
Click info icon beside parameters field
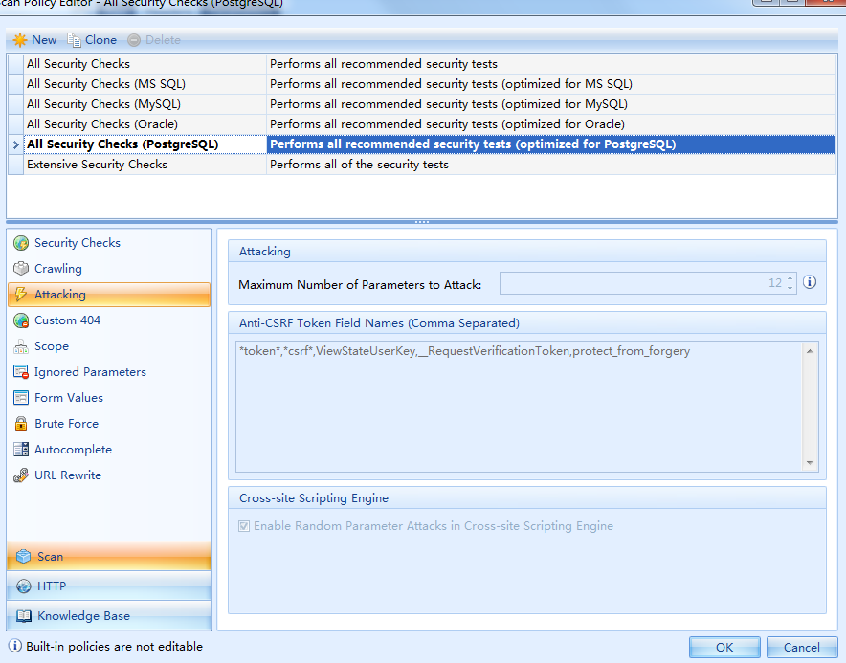[x=810, y=283]
